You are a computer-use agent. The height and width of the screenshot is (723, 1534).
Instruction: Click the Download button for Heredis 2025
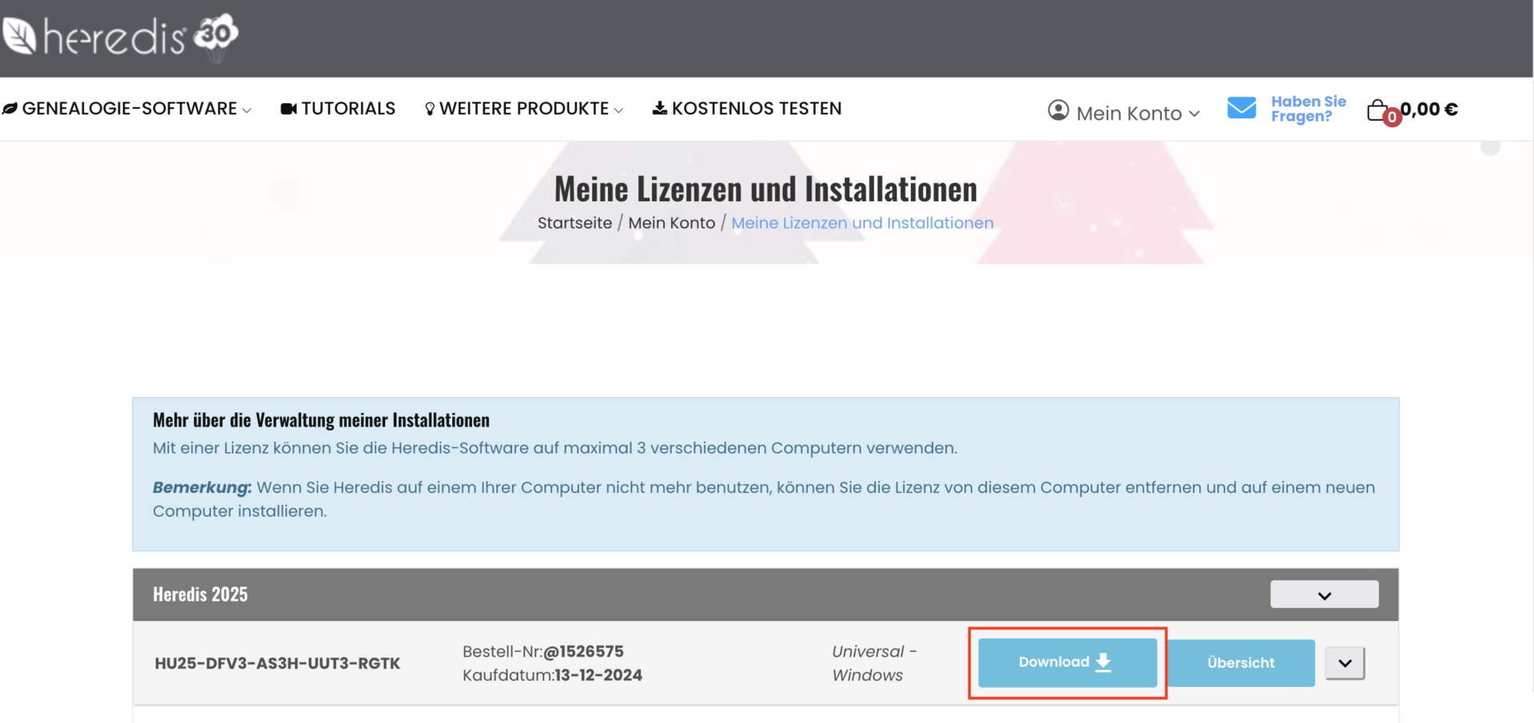coord(1067,662)
